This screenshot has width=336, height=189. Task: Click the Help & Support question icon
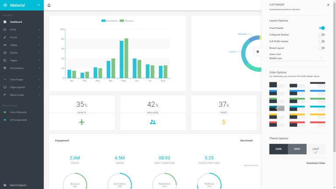5,185
